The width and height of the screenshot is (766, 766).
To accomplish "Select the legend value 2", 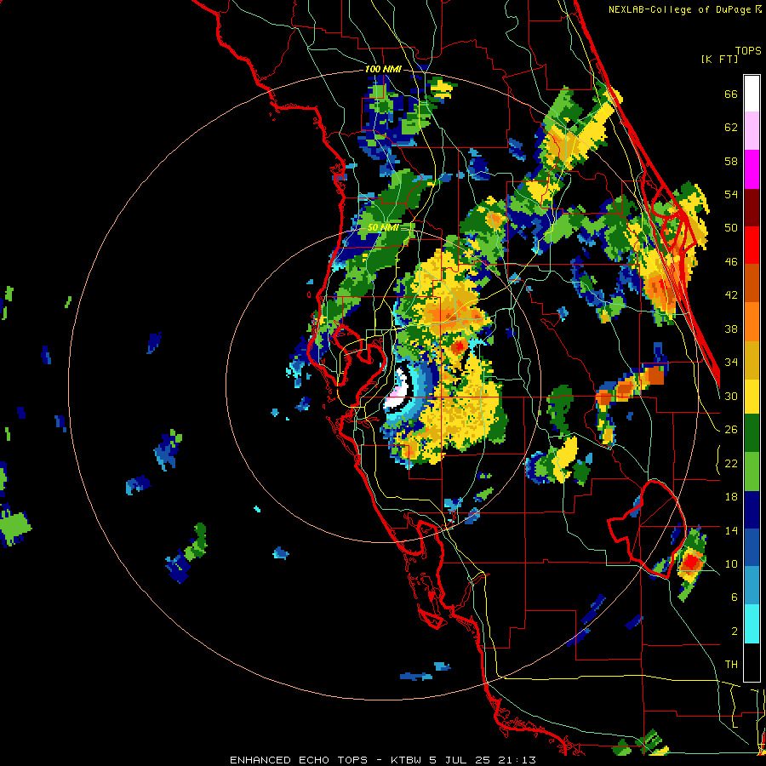I will (x=735, y=632).
